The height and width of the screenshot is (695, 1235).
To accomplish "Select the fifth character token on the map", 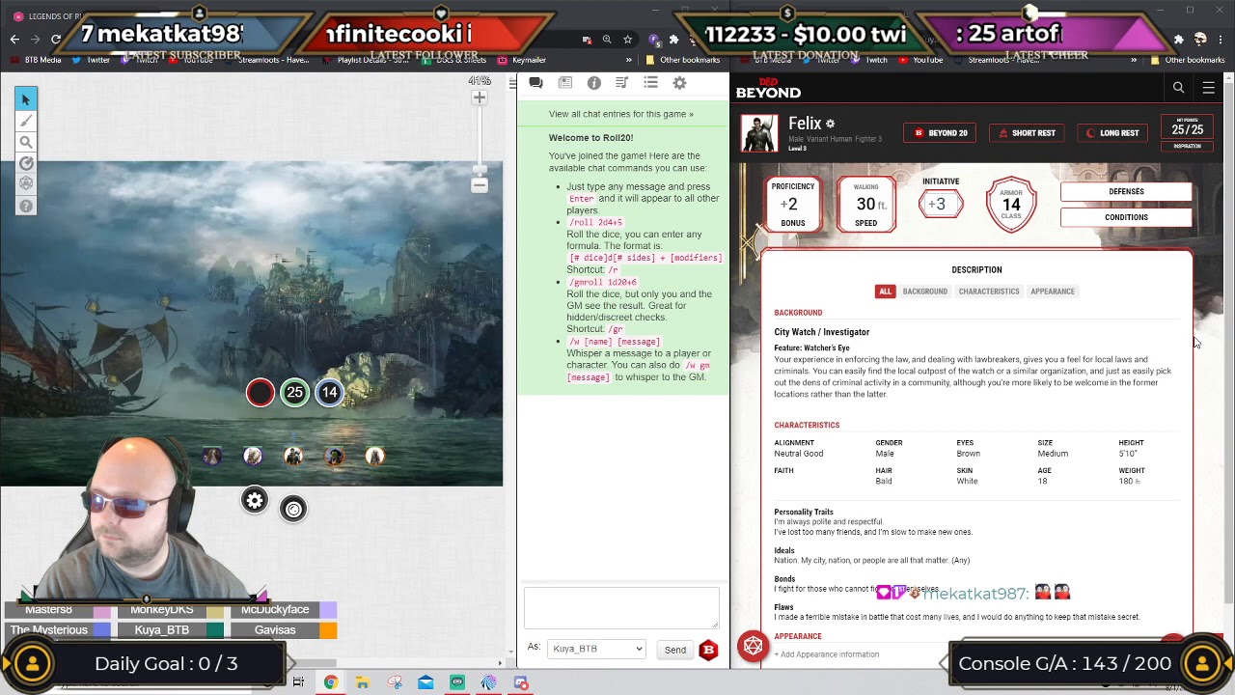I will (374, 456).
